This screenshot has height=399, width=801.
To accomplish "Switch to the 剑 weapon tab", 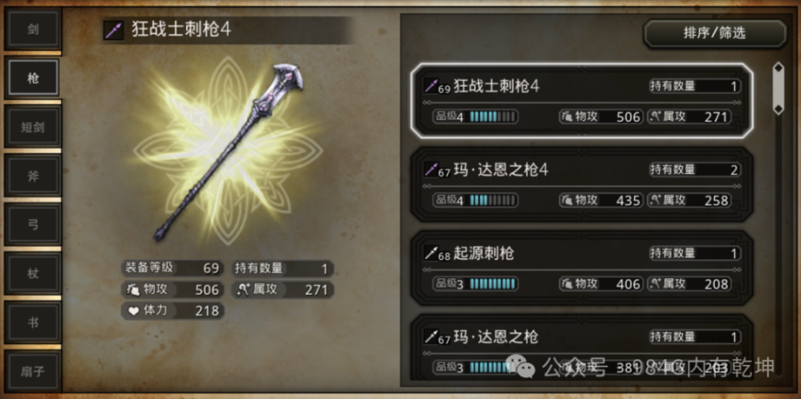I will pyautogui.click(x=33, y=28).
